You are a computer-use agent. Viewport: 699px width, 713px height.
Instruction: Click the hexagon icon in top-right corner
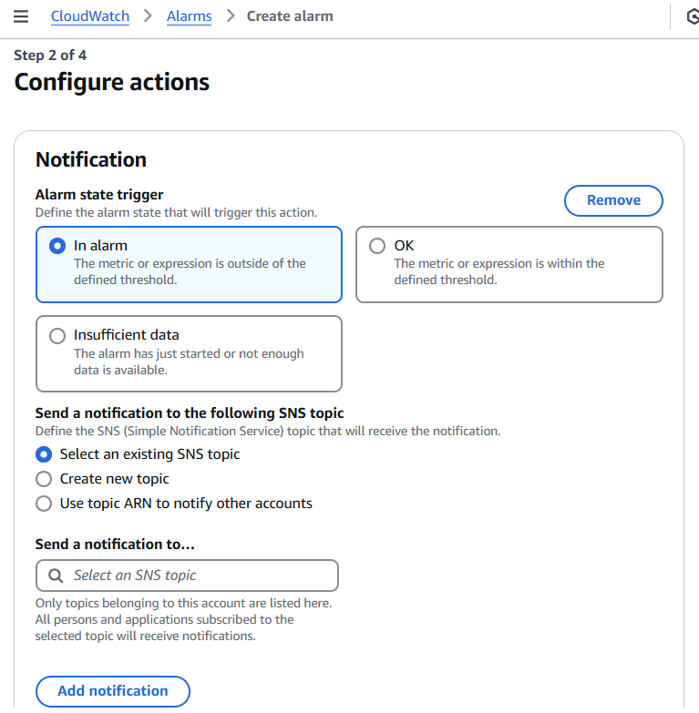click(x=691, y=16)
